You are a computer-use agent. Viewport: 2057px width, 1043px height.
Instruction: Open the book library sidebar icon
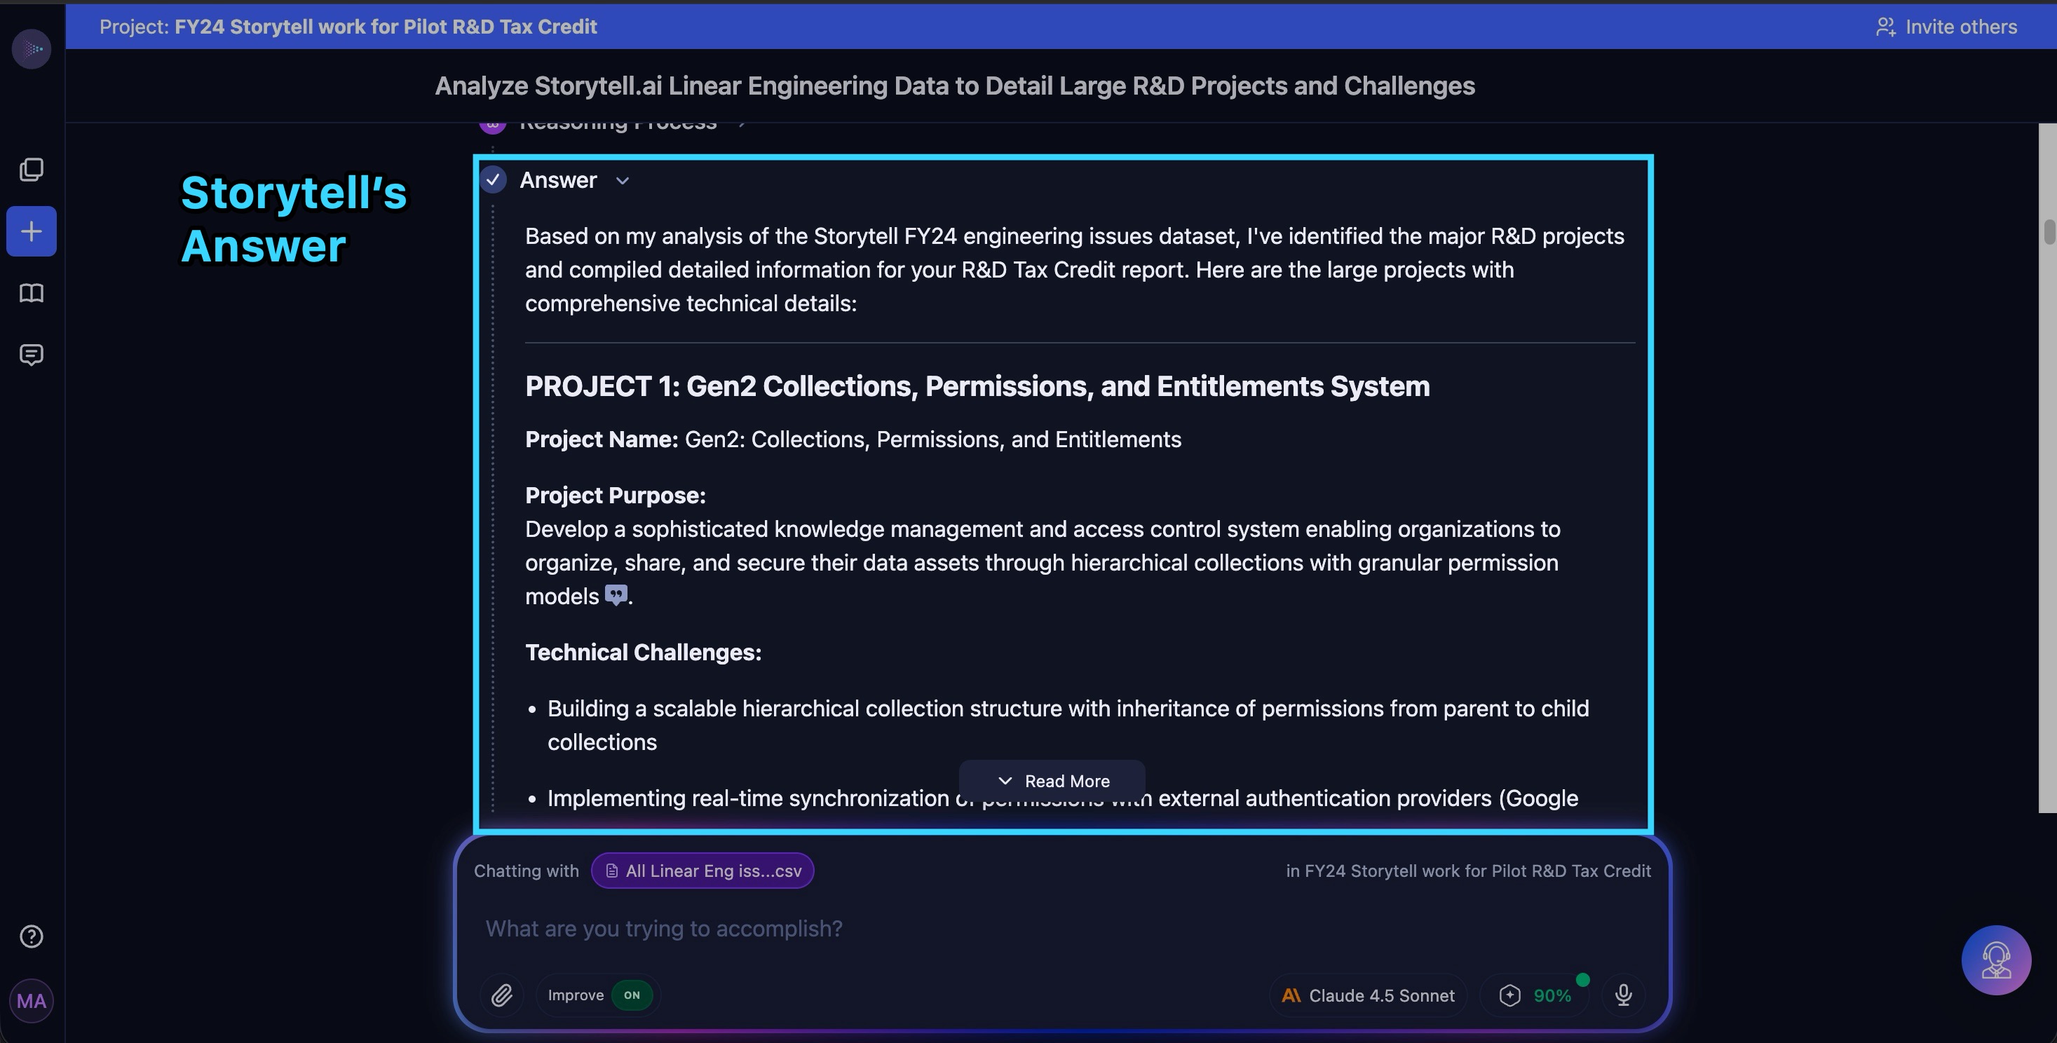click(31, 293)
